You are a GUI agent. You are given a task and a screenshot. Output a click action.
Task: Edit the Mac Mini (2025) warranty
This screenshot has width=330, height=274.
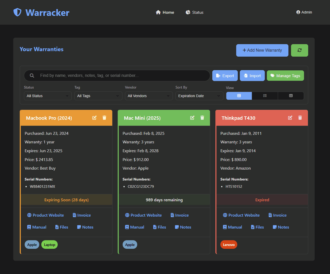(x=192, y=118)
